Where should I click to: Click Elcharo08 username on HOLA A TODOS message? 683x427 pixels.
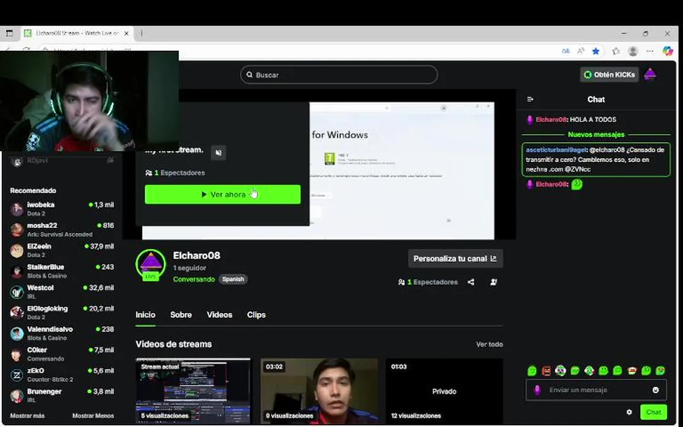551,119
